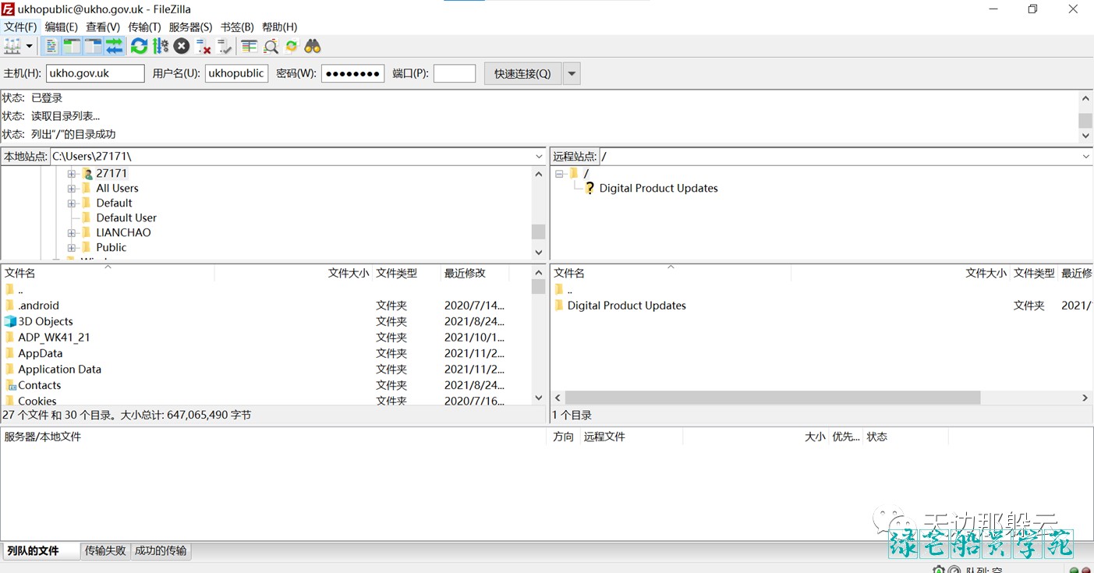Click the user icon of 27171 tree node
Viewport: 1094px width, 573px height.
click(87, 173)
